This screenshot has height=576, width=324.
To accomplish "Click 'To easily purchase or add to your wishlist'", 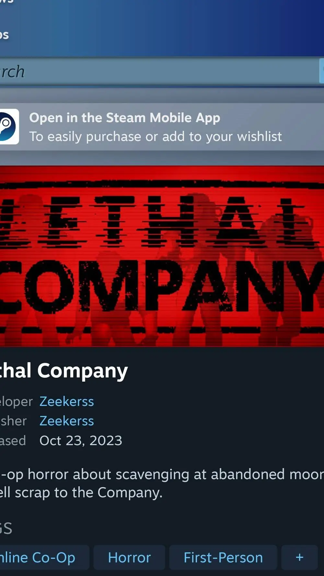I will (156, 136).
